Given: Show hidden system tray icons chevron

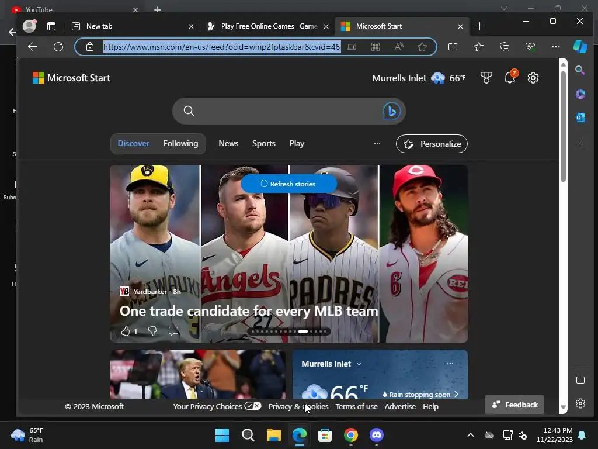Looking at the screenshot, I should [x=471, y=435].
